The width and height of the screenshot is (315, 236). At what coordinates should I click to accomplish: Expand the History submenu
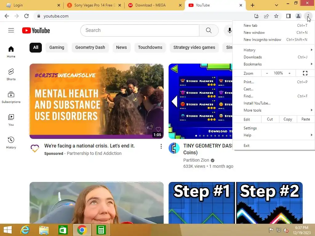coord(273,50)
